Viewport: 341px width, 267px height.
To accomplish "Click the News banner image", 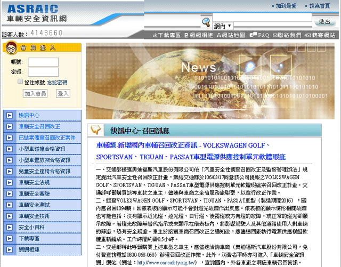I will (210, 81).
